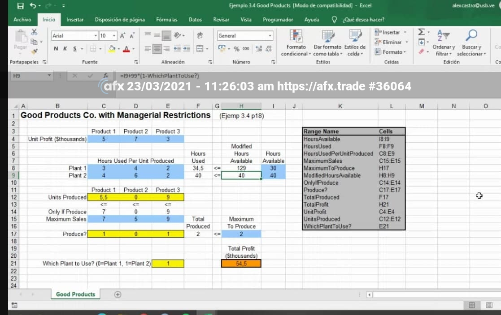Click the AutoSum sigma icon
This screenshot has height=315, width=501.
(421, 32)
